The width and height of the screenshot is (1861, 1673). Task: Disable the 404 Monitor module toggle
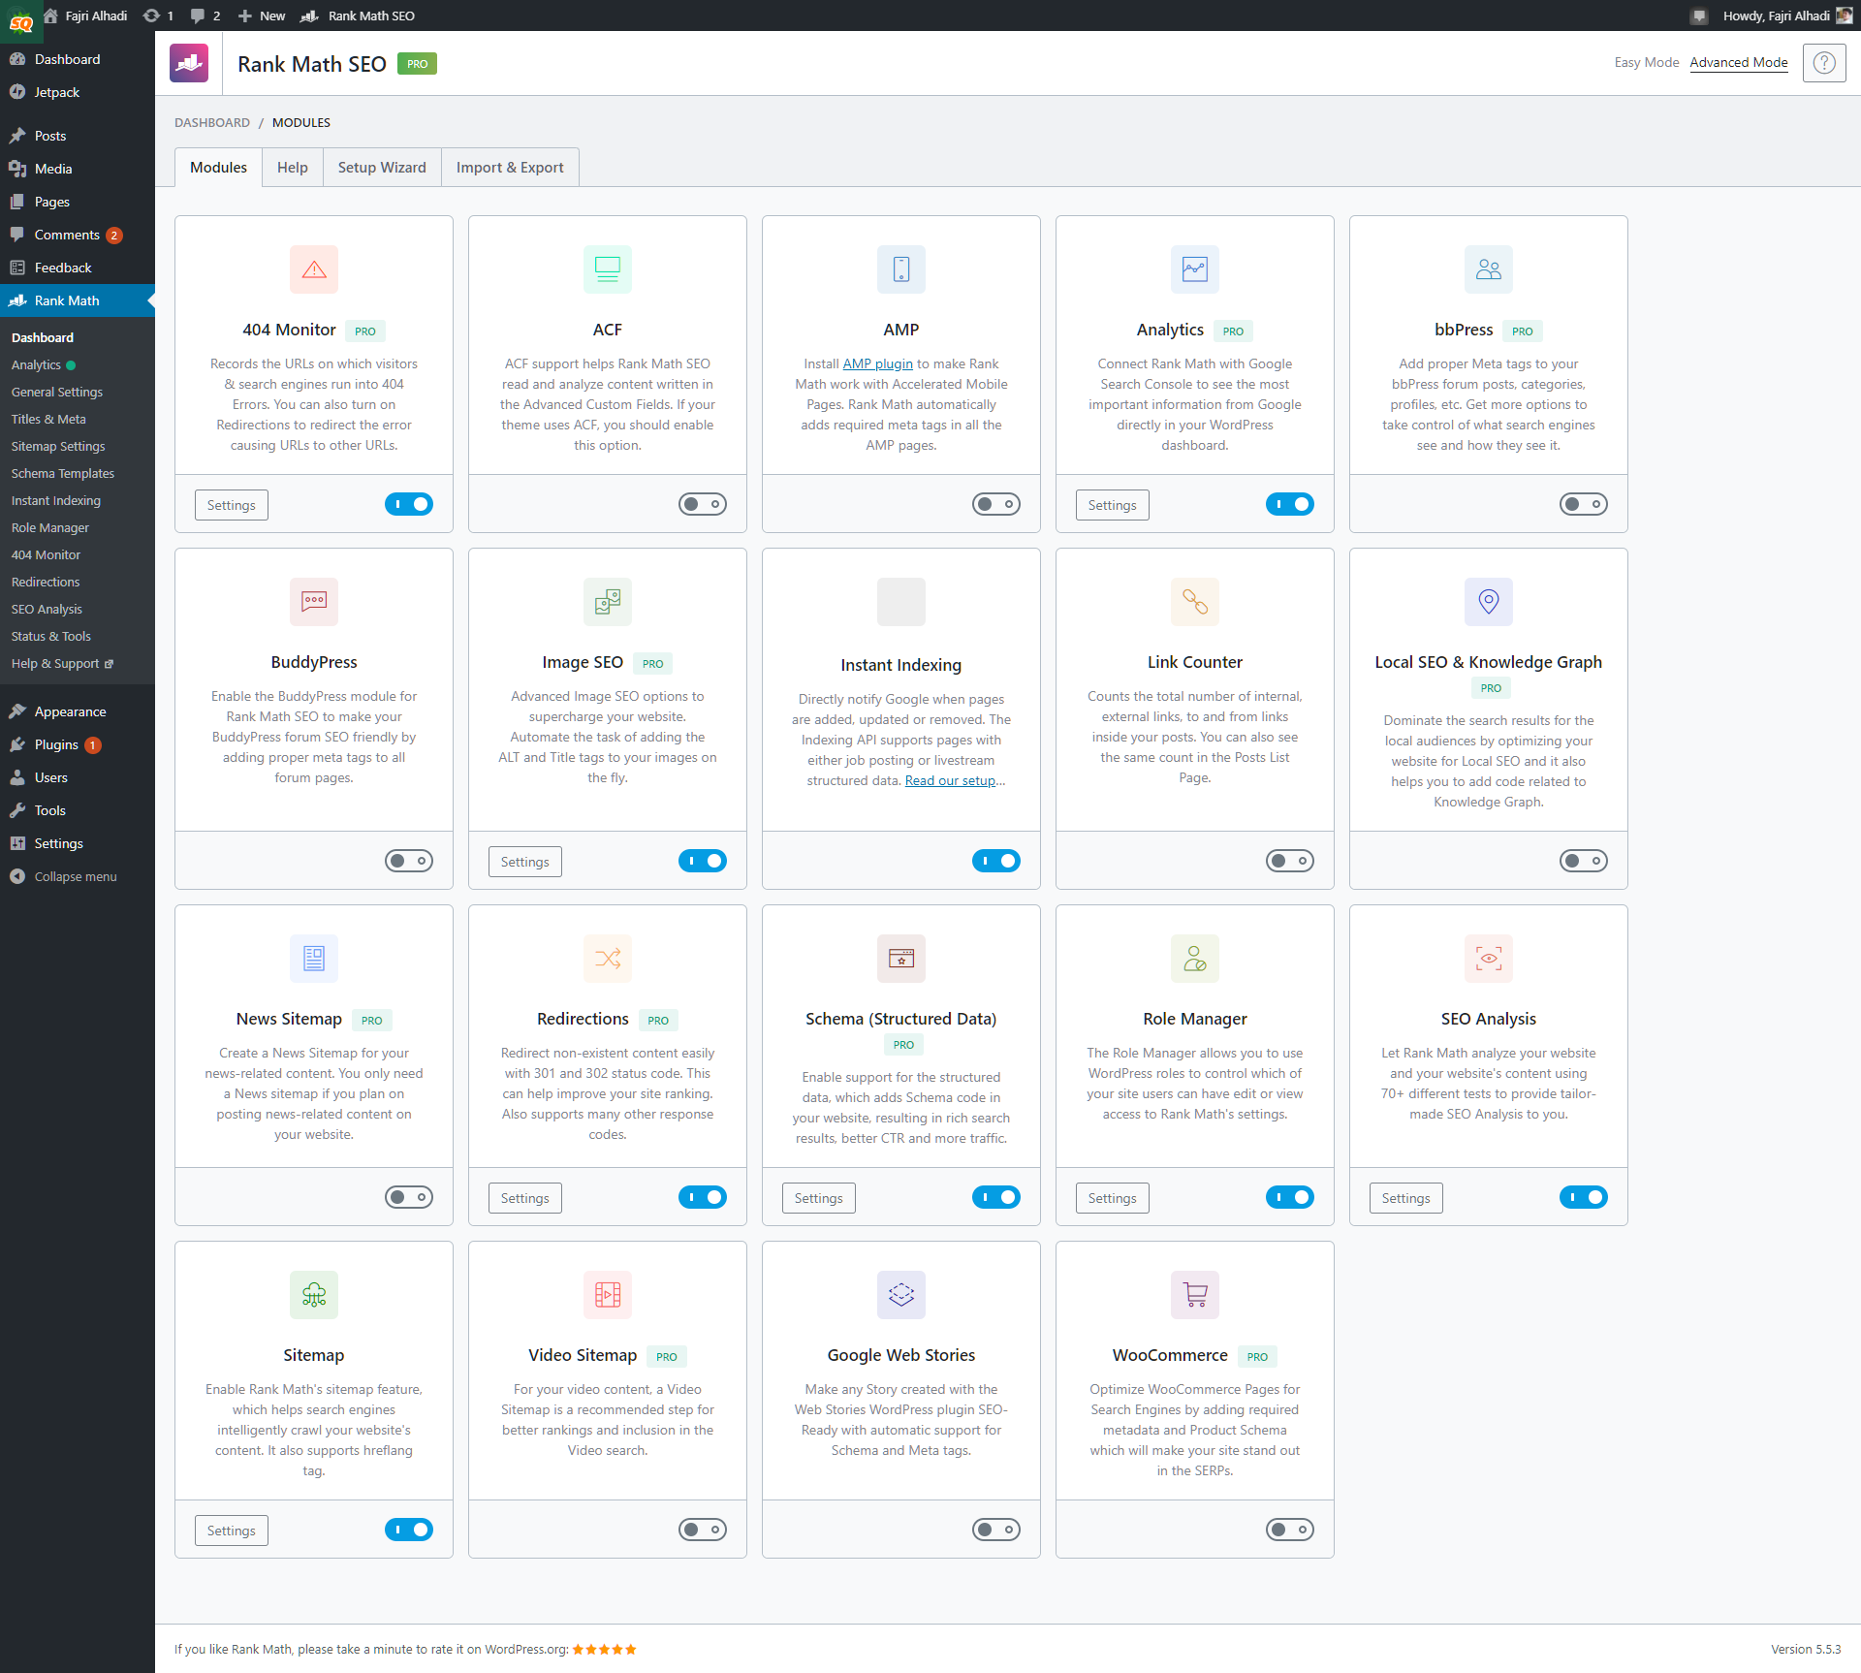click(x=409, y=504)
